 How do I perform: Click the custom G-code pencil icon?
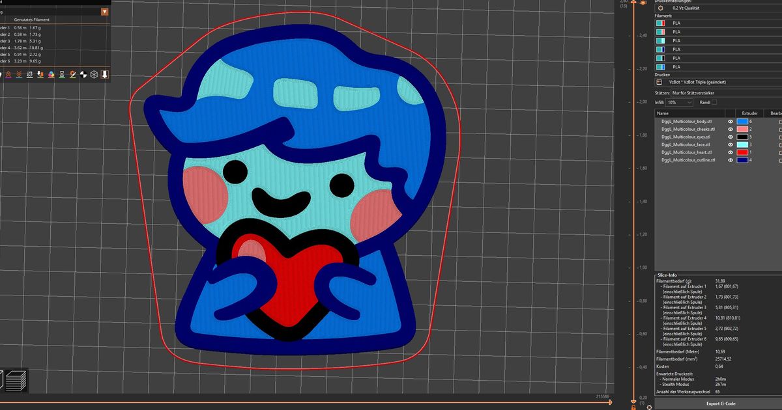72,74
